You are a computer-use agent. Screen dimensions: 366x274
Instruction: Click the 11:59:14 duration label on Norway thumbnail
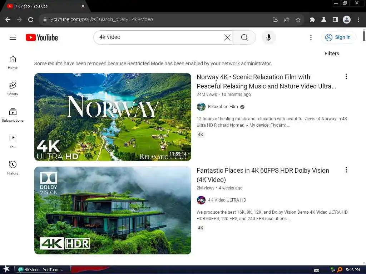pyautogui.click(x=178, y=154)
